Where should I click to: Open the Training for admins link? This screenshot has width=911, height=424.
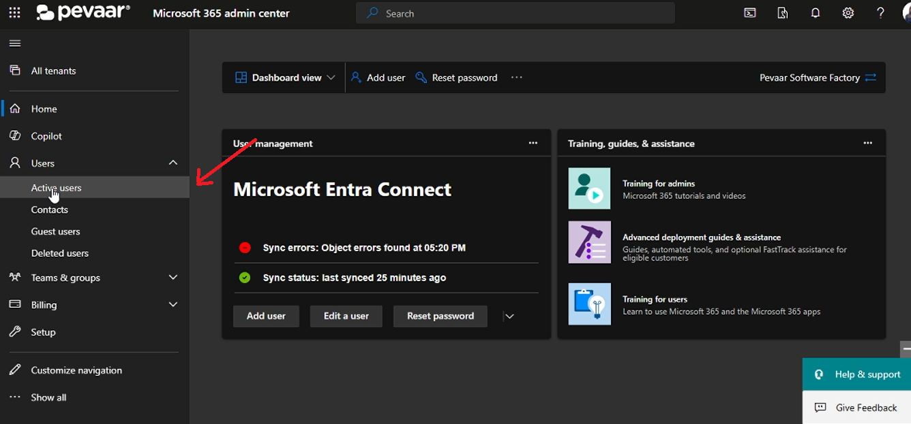[x=659, y=184]
